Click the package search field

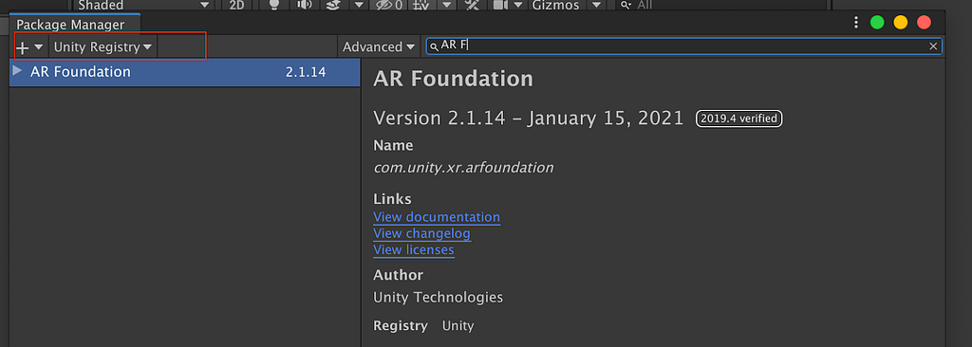coord(683,46)
